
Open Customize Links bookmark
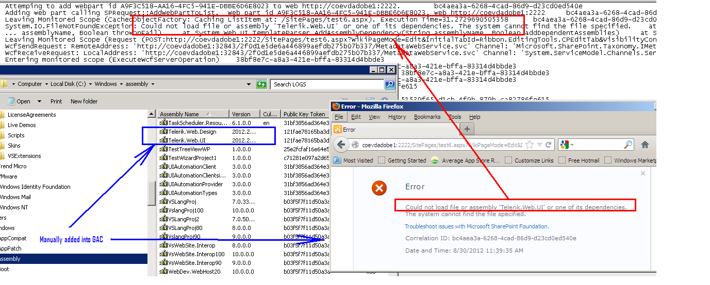pyautogui.click(x=530, y=161)
